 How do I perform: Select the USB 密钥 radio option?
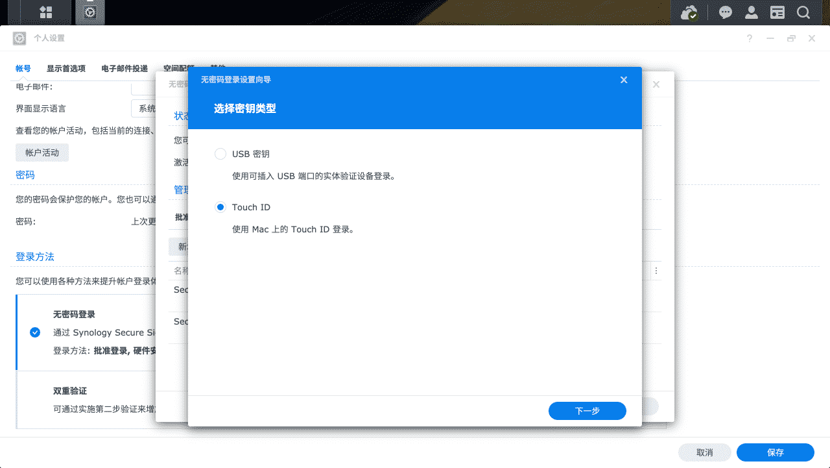[x=220, y=154]
